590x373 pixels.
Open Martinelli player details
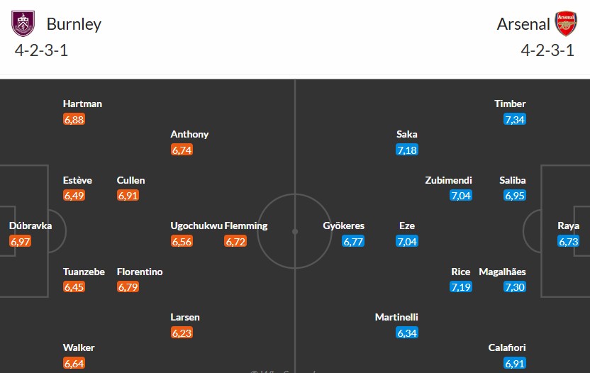coord(396,317)
